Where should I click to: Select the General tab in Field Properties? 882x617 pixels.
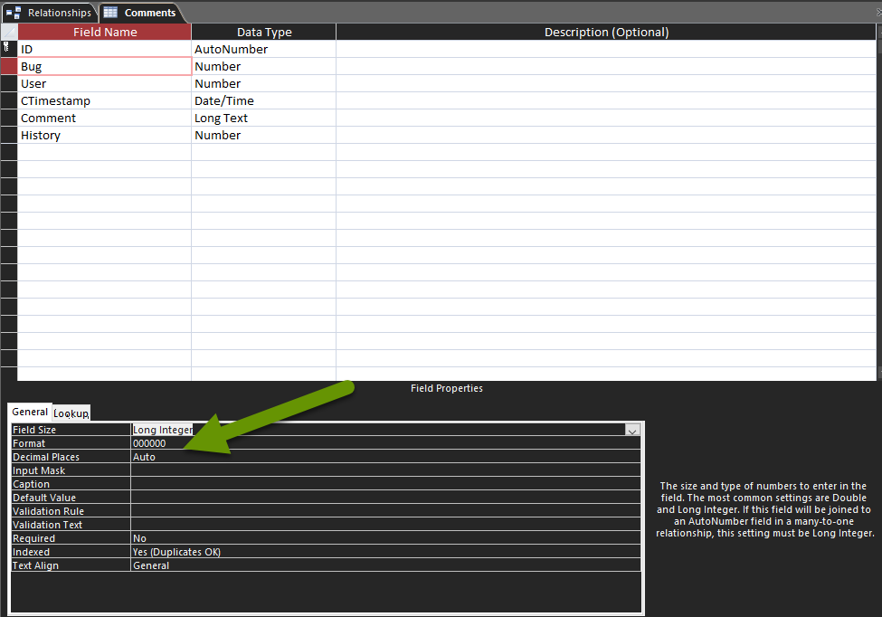[29, 411]
